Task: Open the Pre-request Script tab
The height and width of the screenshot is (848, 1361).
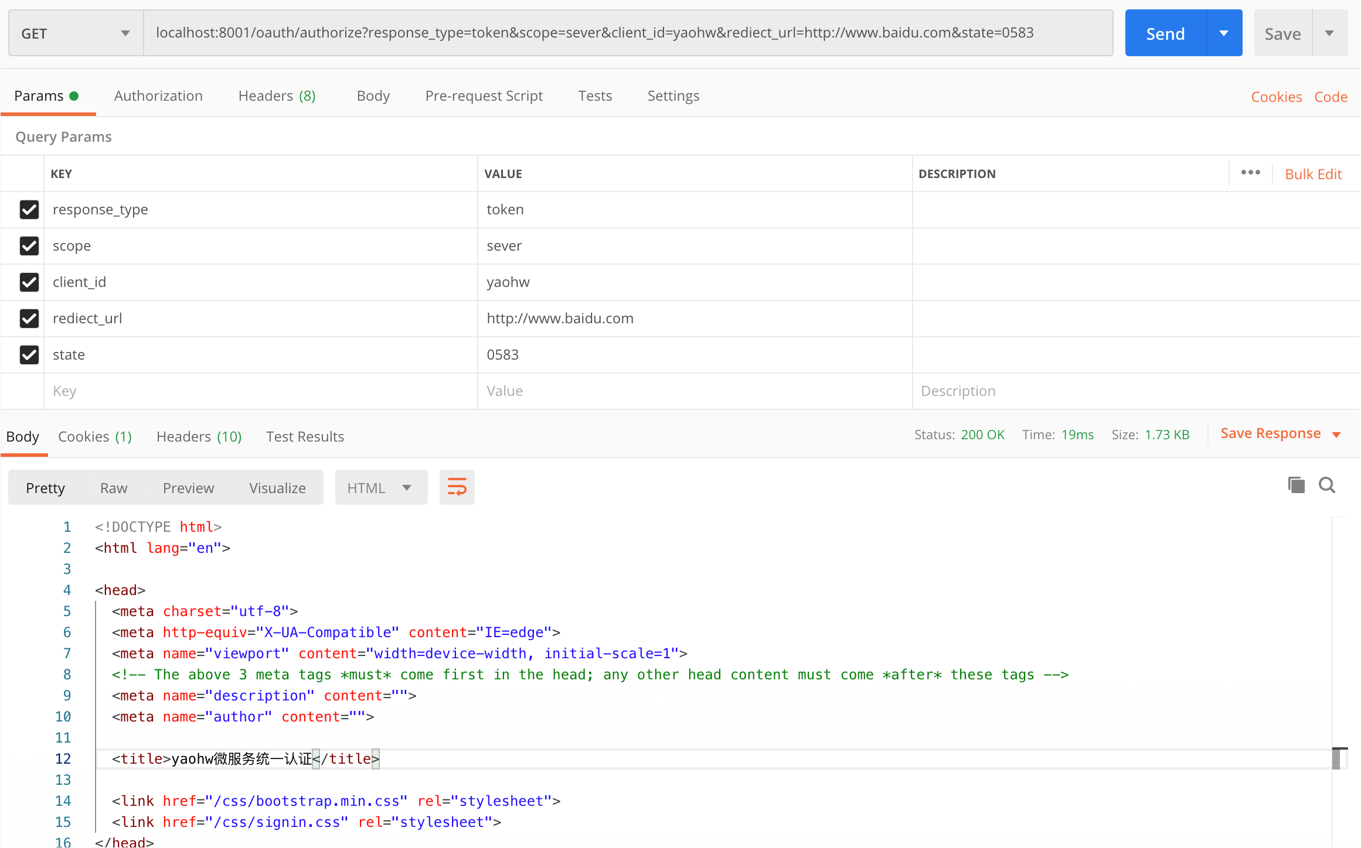Action: coord(484,96)
